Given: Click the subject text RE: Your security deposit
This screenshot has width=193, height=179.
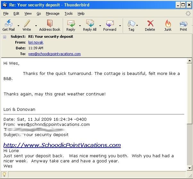Looking at the screenshot, I should (x=51, y=37).
